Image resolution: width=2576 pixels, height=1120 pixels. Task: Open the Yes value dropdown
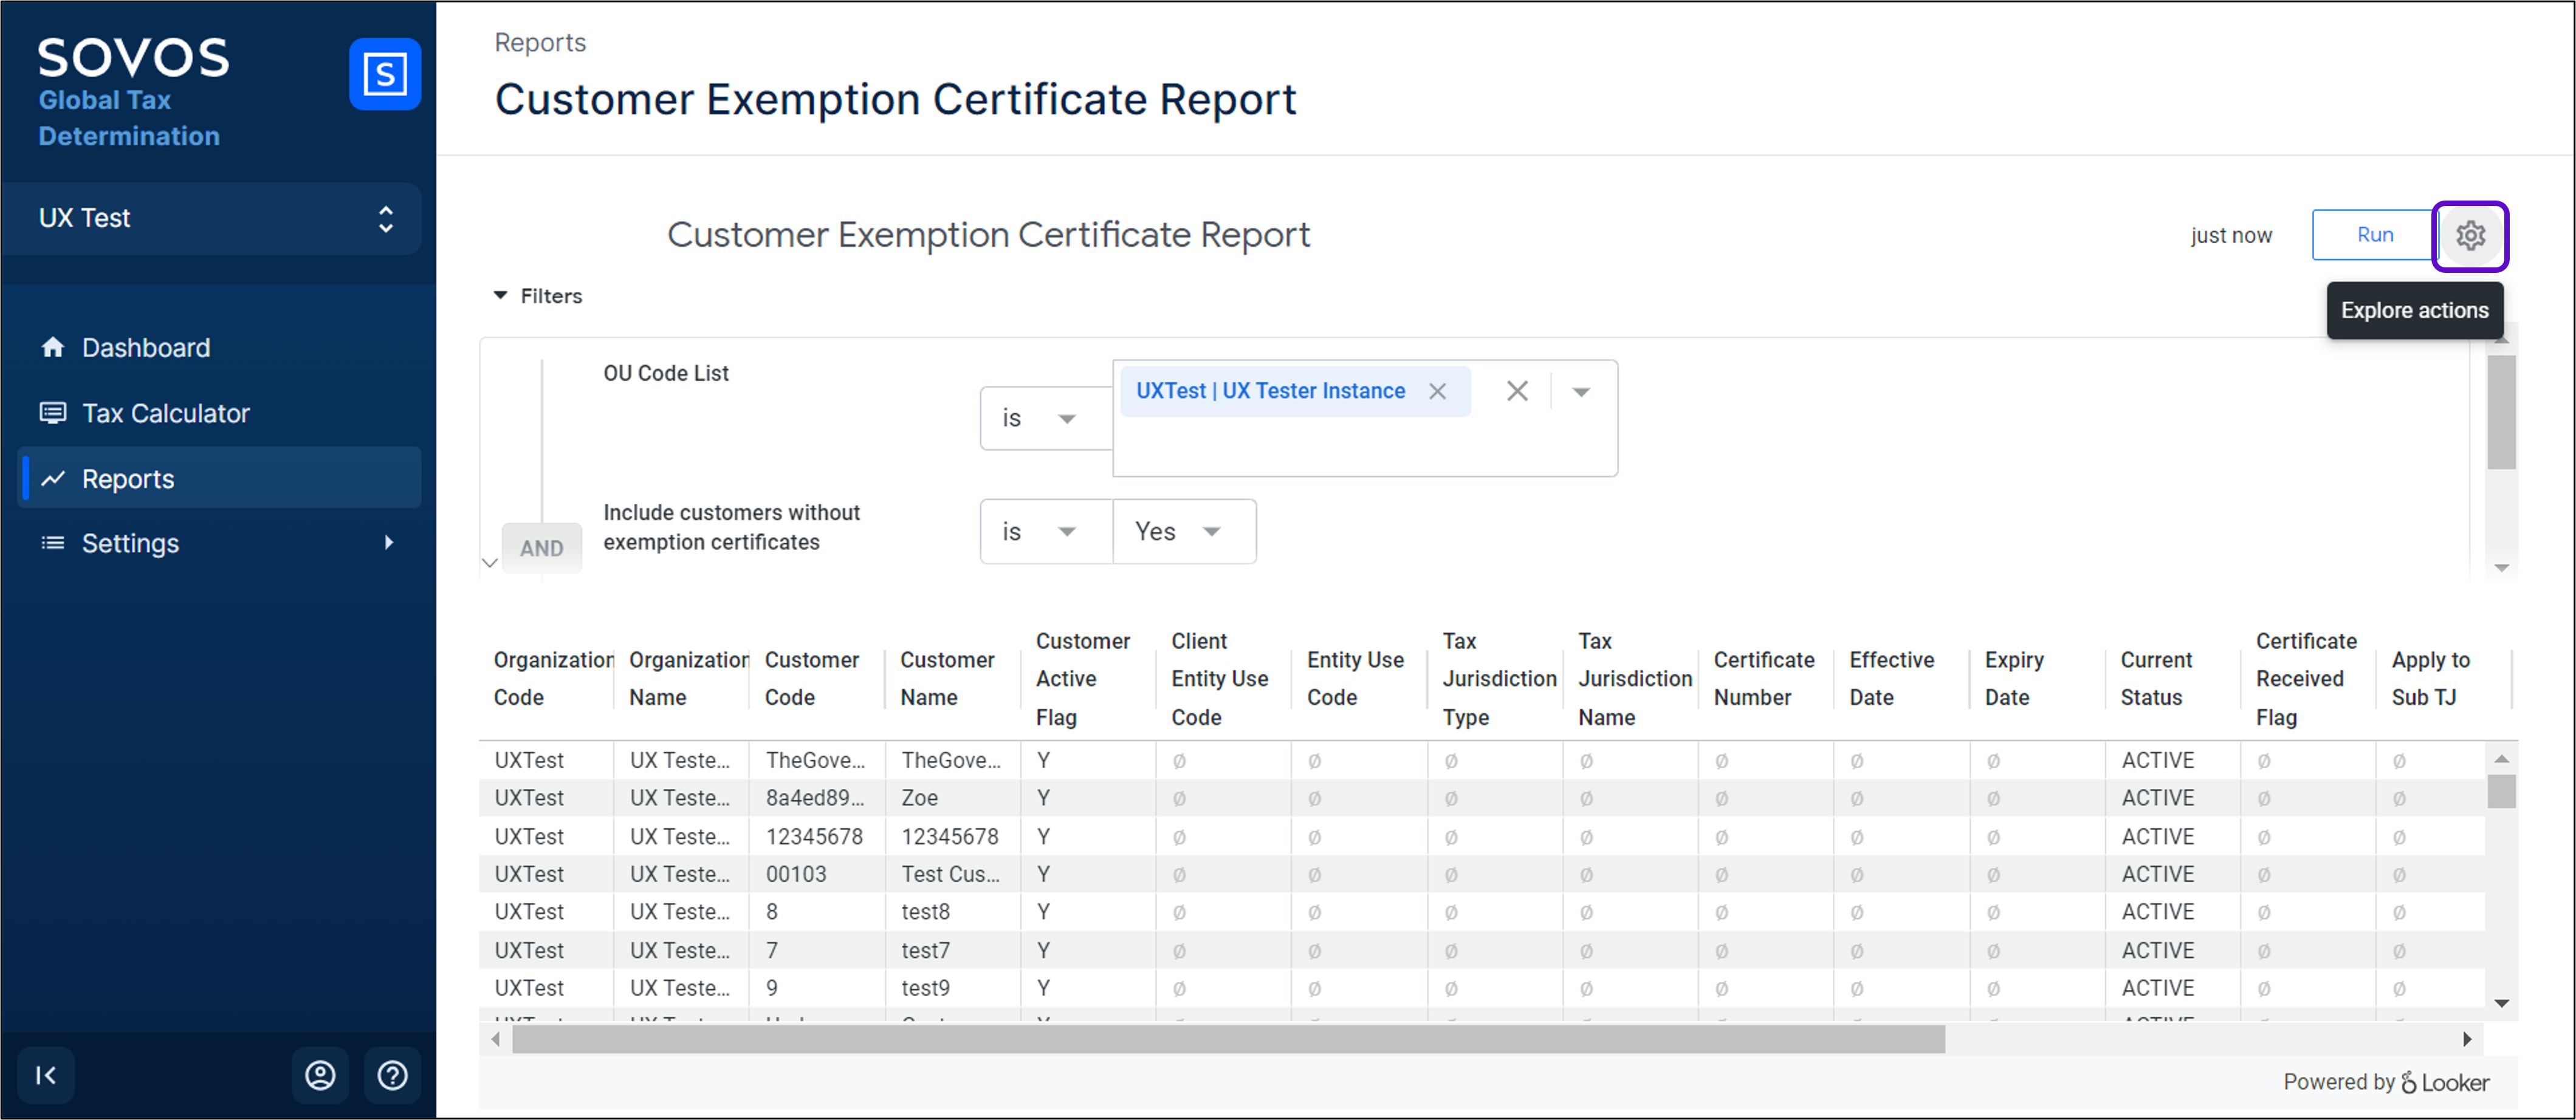[1184, 531]
